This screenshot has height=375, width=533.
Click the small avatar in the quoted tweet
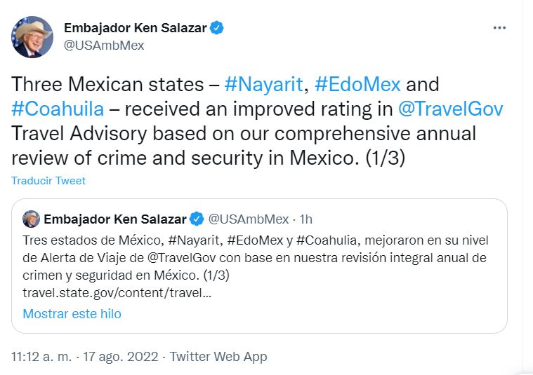31,219
